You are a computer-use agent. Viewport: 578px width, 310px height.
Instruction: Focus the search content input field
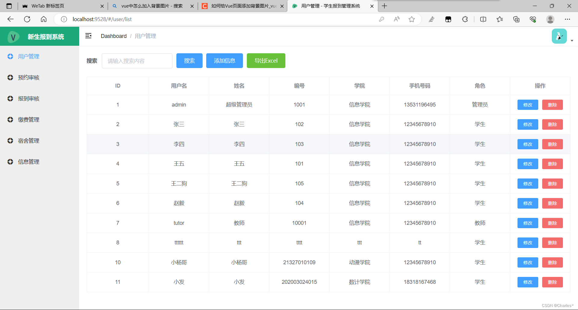tap(137, 61)
